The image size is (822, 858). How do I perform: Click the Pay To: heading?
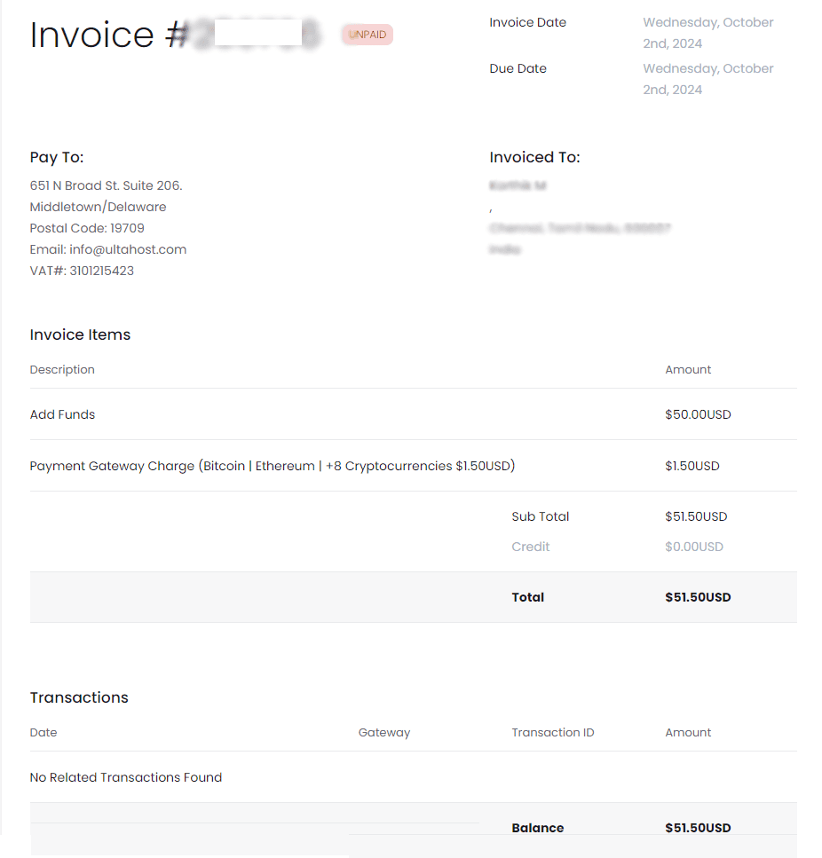57,157
